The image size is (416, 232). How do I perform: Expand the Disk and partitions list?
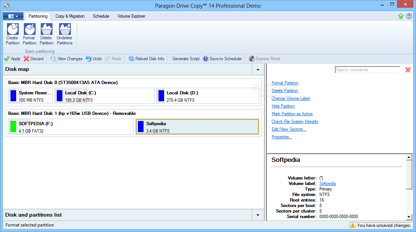pyautogui.click(x=258, y=215)
